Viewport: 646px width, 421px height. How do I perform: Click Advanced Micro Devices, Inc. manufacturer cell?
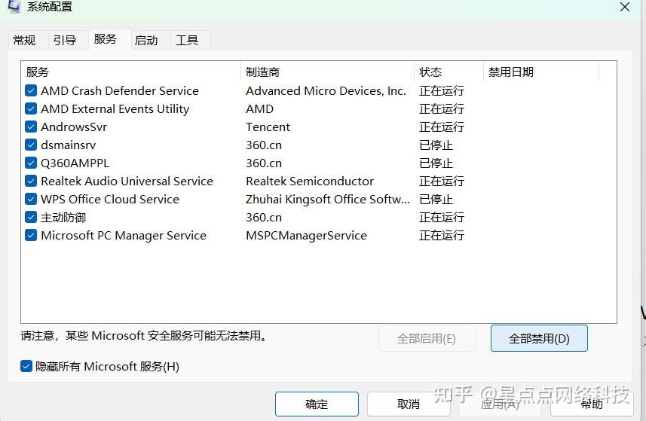pos(326,90)
